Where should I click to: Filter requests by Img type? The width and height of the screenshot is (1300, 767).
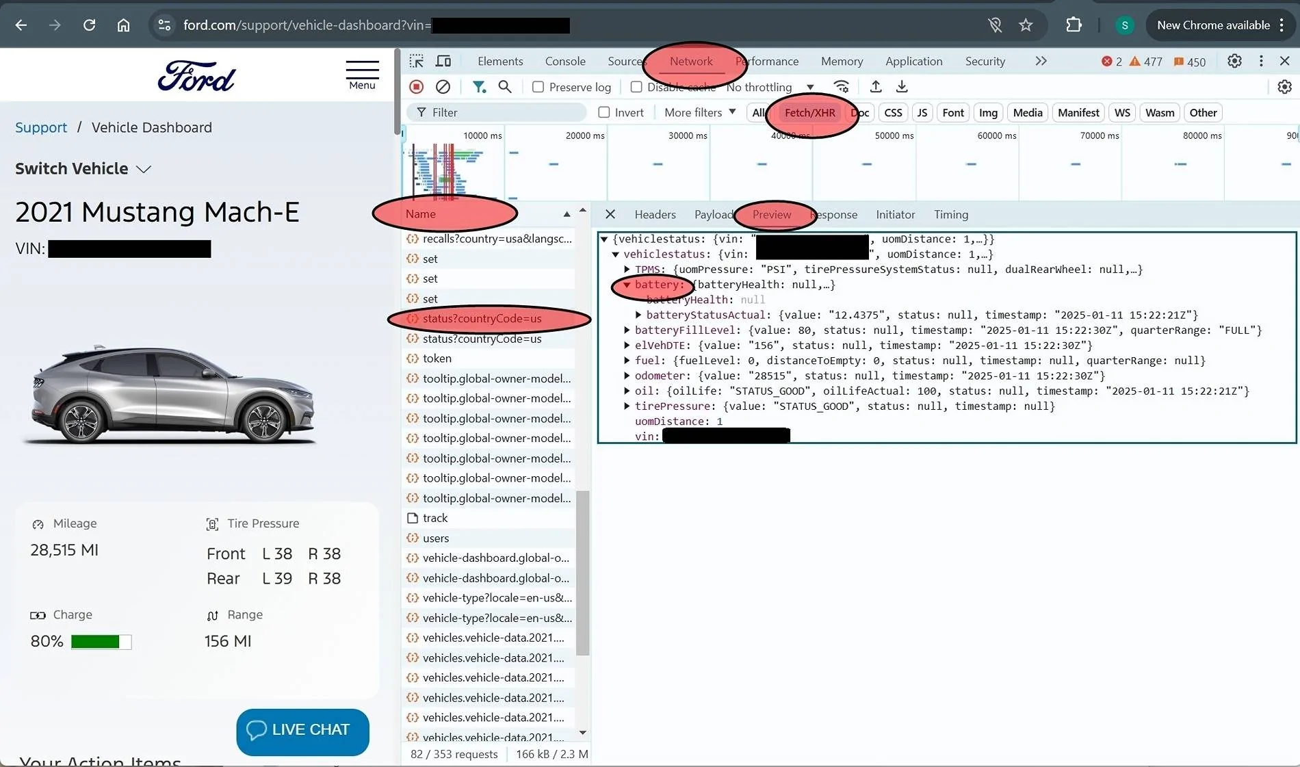(x=988, y=112)
